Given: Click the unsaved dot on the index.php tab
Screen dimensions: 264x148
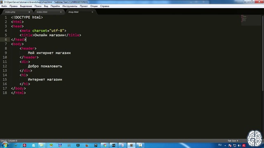Looking at the screenshot, I should coord(29,12).
